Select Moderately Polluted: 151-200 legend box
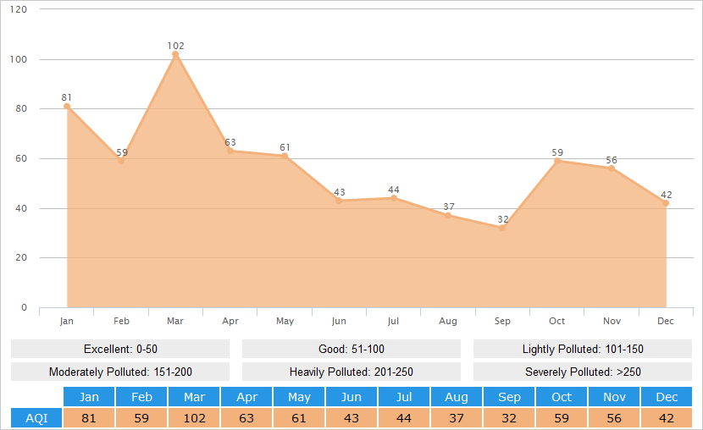This screenshot has height=430, width=703. click(120, 372)
